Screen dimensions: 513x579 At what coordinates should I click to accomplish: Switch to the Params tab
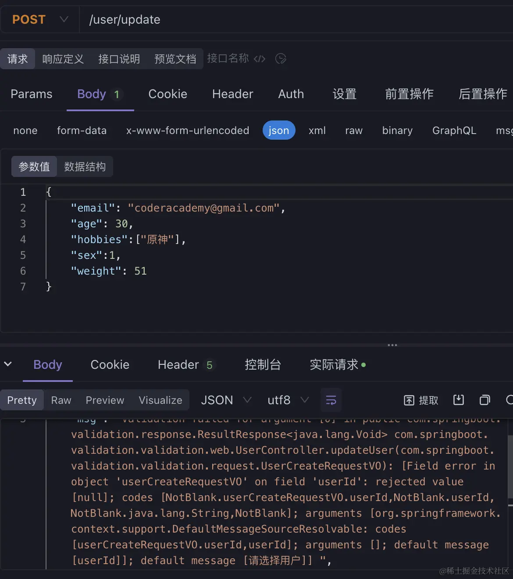[x=32, y=94]
